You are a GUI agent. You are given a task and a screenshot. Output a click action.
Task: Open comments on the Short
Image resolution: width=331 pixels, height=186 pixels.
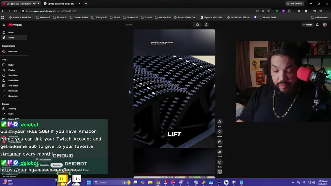(220, 142)
